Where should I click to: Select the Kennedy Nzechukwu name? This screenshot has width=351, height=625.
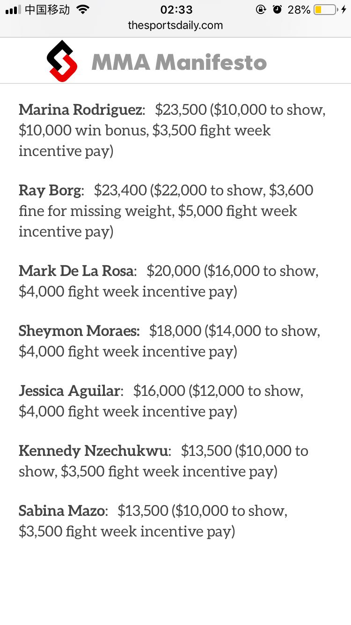click(93, 451)
